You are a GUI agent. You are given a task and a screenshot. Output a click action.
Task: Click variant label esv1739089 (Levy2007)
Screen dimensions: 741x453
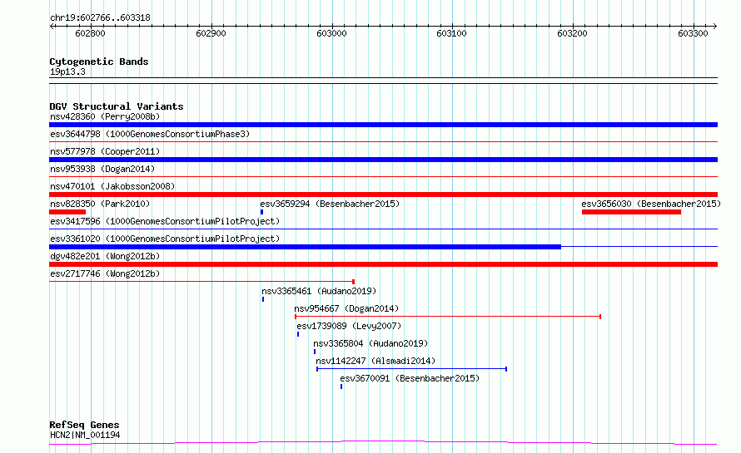[x=349, y=326]
